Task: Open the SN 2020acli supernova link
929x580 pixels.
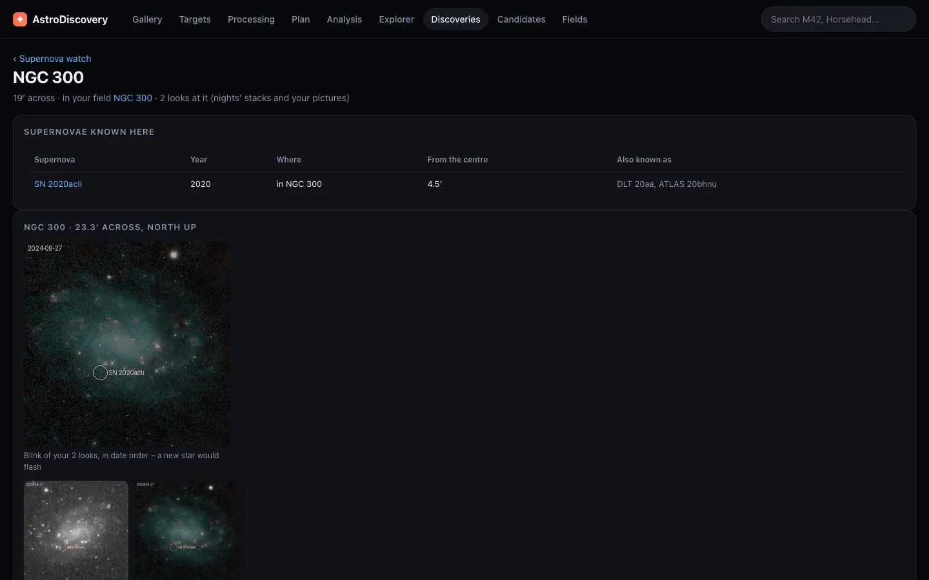Action: (x=58, y=184)
